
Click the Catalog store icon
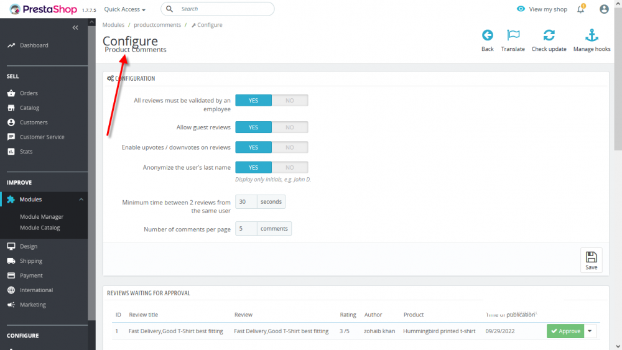coord(11,108)
